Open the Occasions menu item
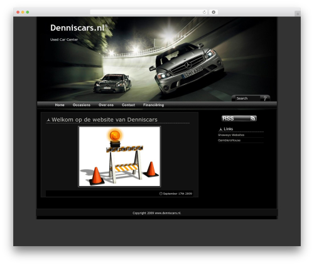This screenshot has height=265, width=314. tap(82, 105)
